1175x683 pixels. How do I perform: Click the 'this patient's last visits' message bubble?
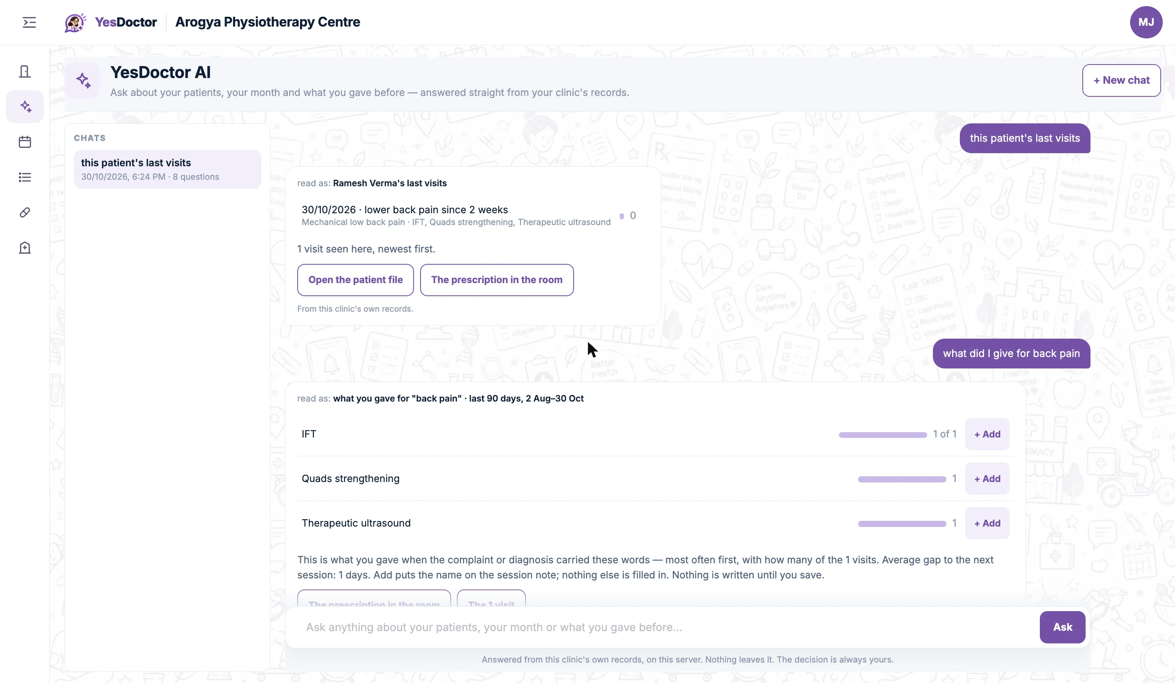(x=1024, y=138)
